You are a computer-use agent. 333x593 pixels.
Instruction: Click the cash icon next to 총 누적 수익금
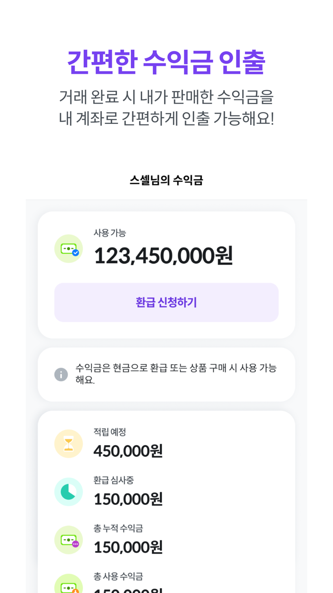point(69,540)
